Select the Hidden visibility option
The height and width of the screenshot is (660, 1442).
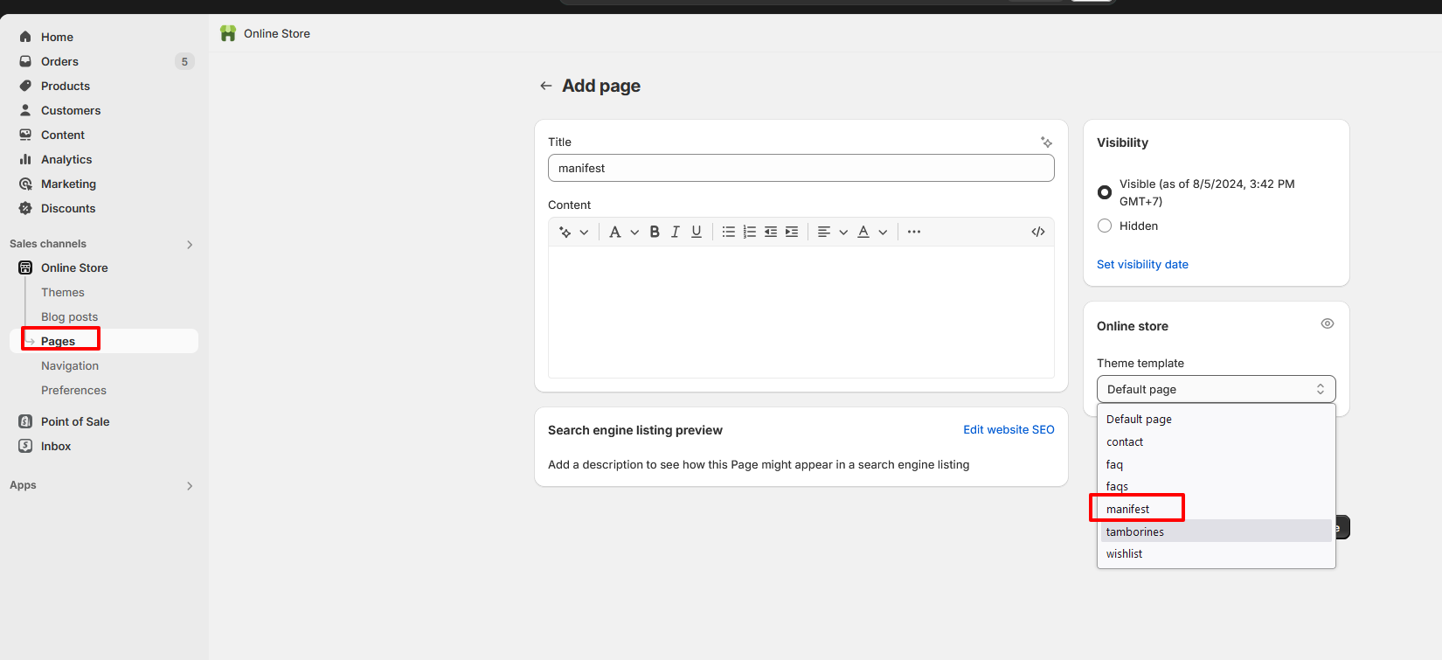(x=1105, y=226)
